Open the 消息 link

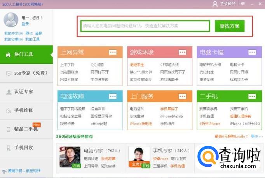point(38,33)
